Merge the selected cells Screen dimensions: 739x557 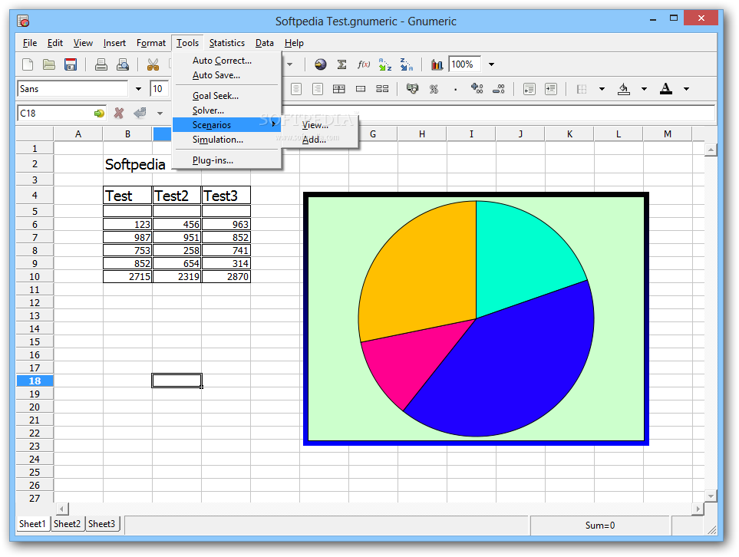361,88
